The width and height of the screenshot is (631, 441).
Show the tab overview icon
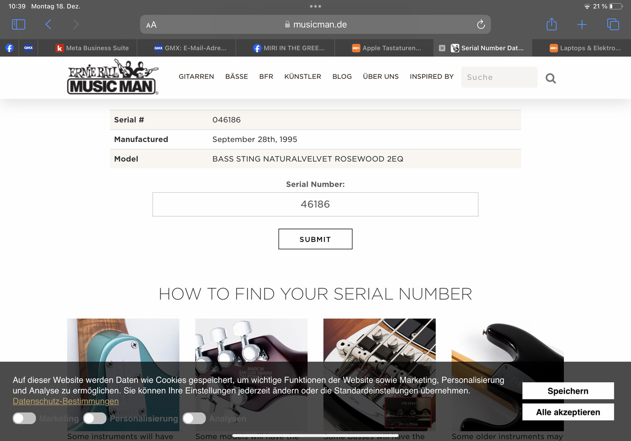coord(613,24)
